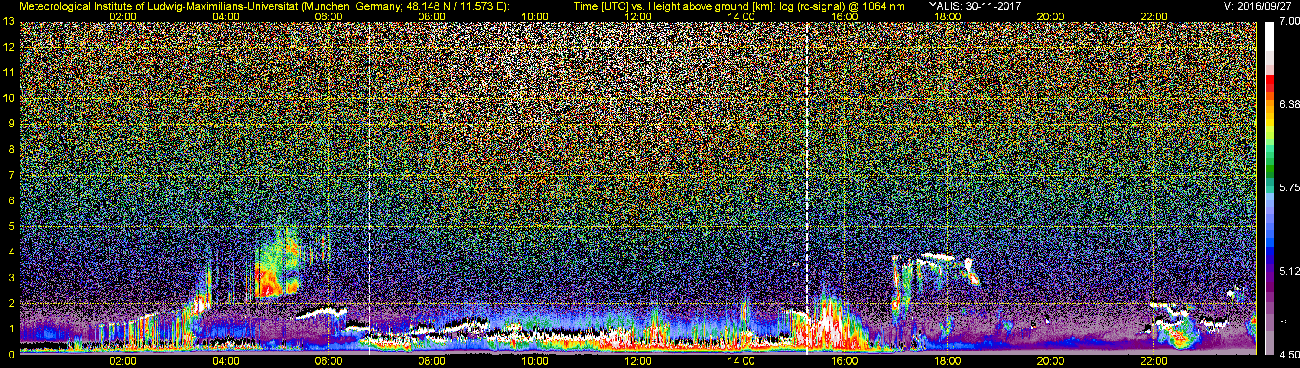Viewport: 1300px width, 368px height.
Task: Click the 13 km height axis label
Action: [10, 22]
